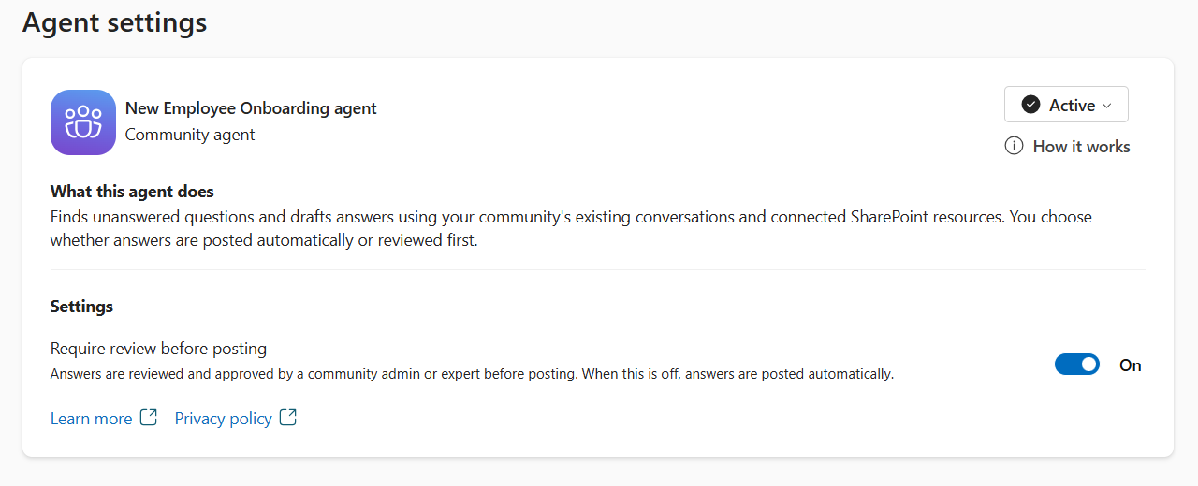Click the Settings section heading
Screen dimensions: 1198x486
tap(81, 307)
